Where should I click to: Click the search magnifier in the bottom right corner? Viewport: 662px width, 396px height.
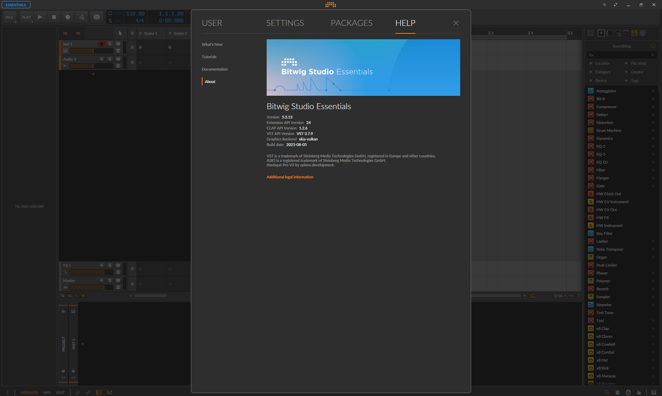[x=607, y=392]
